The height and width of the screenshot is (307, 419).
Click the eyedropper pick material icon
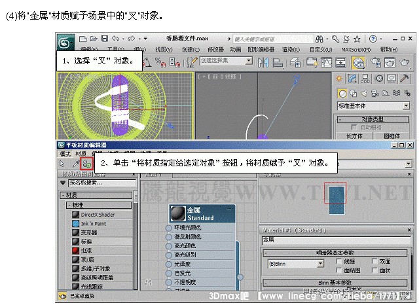tap(76, 164)
